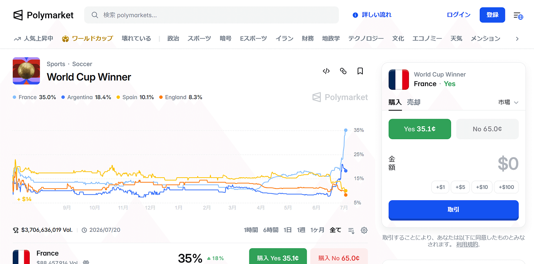
Task: Switch to the 売却 tab
Action: [x=414, y=103]
